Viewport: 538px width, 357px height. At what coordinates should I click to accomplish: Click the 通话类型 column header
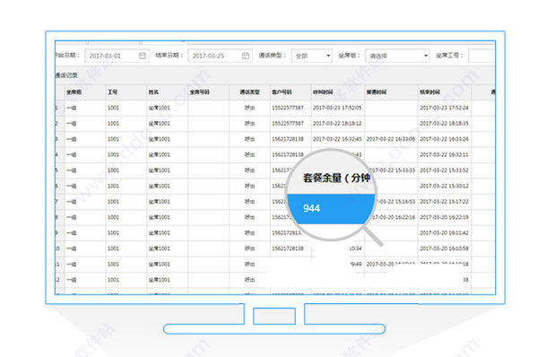tap(250, 92)
